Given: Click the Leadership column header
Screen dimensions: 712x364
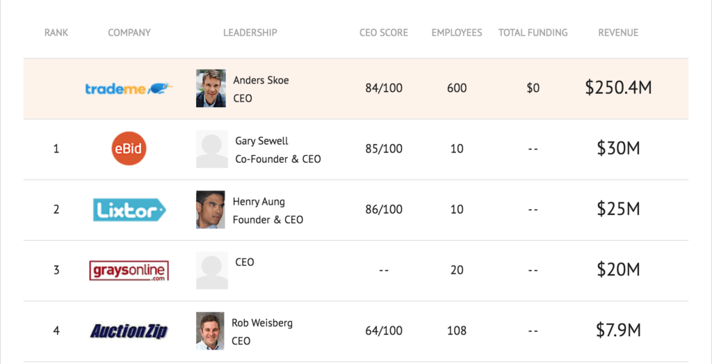Looking at the screenshot, I should coord(250,33).
